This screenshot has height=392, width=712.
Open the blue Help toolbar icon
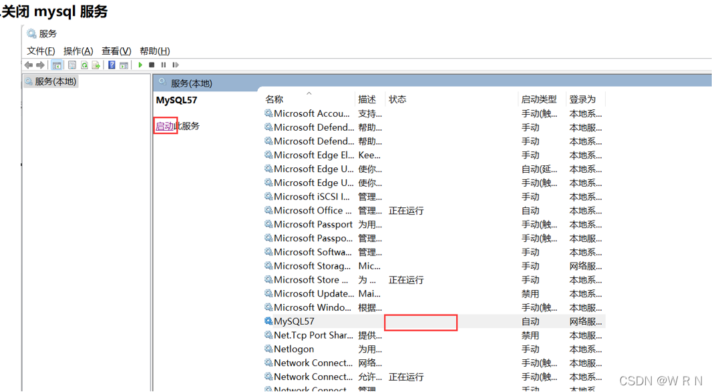click(112, 65)
